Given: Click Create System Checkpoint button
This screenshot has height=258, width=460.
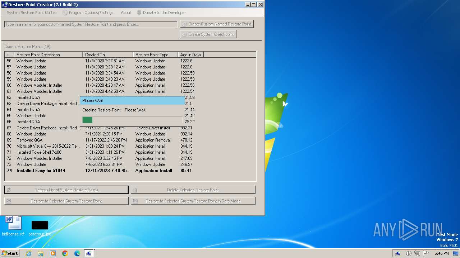Looking at the screenshot, I should [208, 34].
